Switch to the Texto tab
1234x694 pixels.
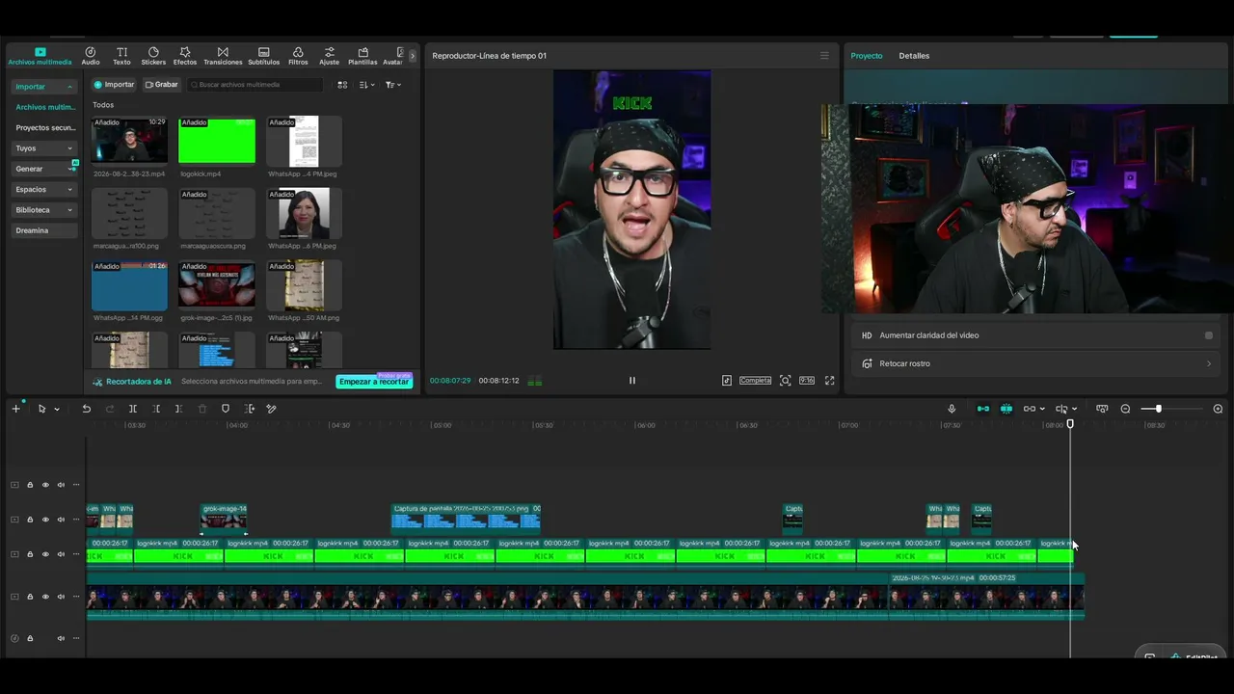coord(121,56)
